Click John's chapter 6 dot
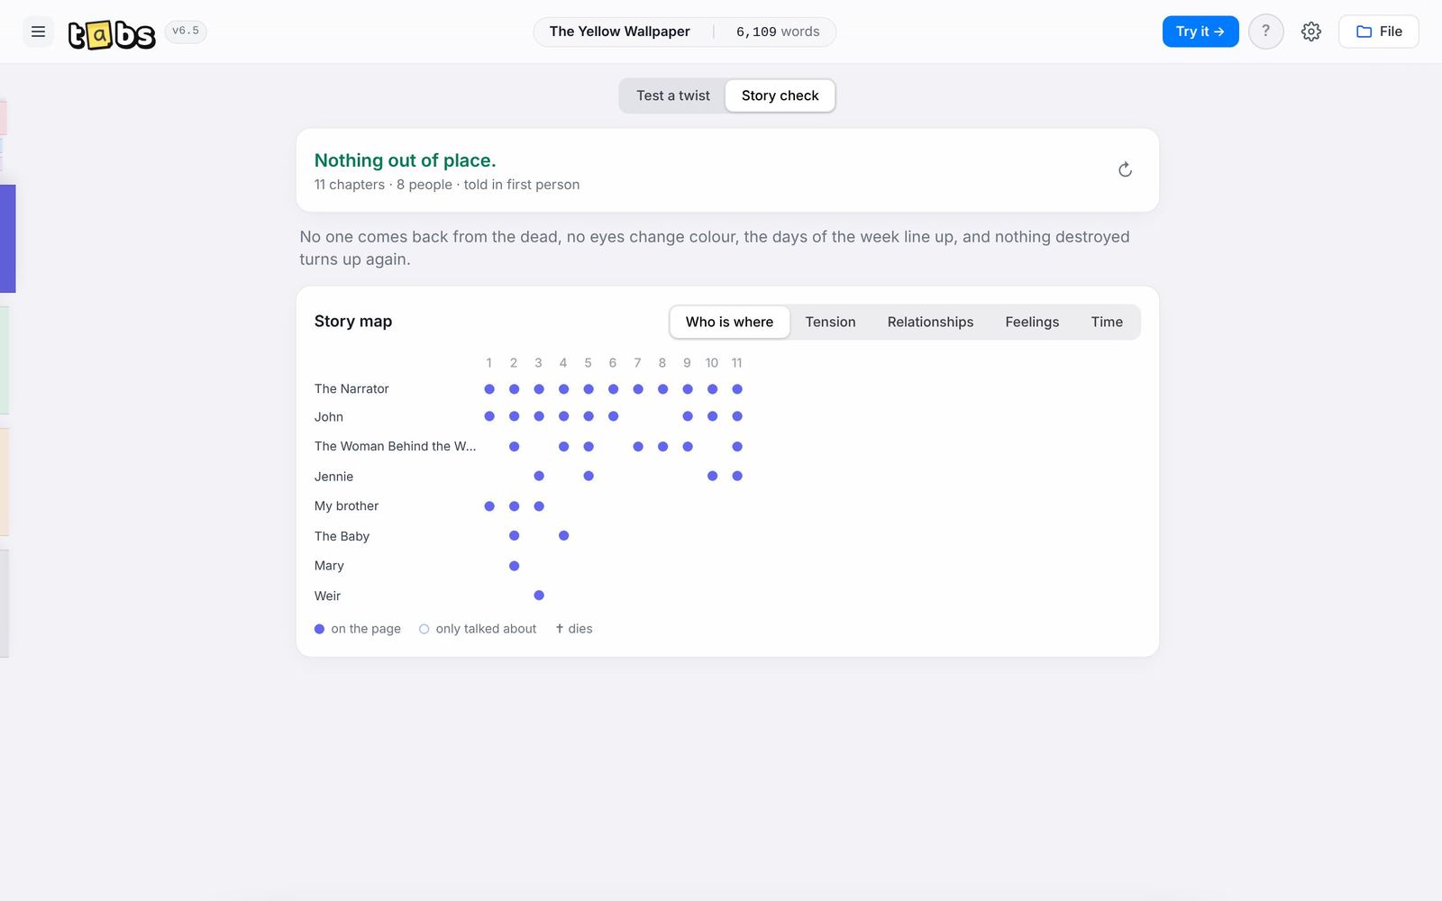The image size is (1442, 901). 613,416
